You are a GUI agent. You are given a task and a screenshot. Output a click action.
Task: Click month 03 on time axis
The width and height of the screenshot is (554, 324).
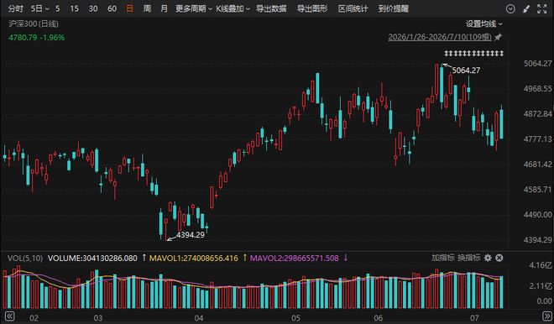coord(98,317)
